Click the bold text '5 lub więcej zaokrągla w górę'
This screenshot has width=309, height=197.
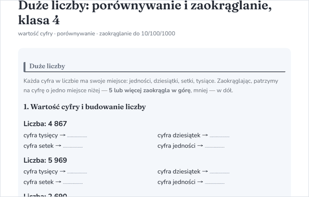[149, 90]
